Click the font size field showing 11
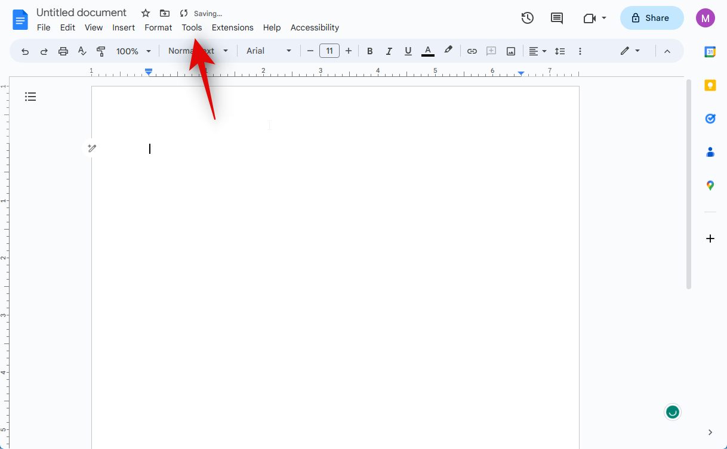Screen dimensions: 727x449 [x=329, y=51]
